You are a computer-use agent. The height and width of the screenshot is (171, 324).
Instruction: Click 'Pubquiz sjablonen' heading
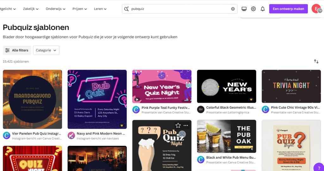(x=36, y=27)
